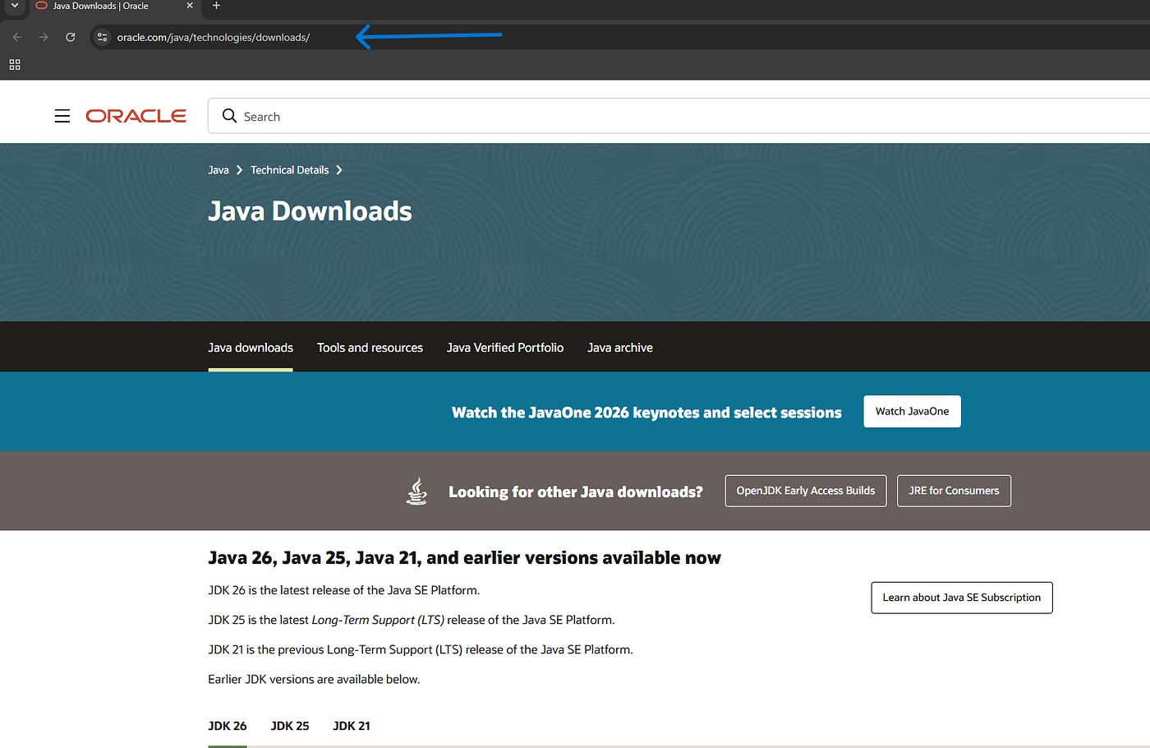1150x748 pixels.
Task: Click the Java Downloads page heading
Action: (310, 211)
